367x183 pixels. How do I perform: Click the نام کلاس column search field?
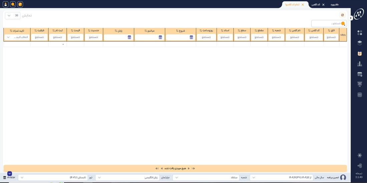pos(295,37)
